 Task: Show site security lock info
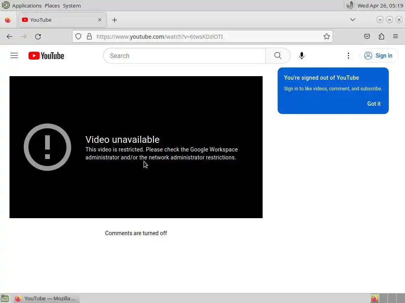click(x=89, y=37)
